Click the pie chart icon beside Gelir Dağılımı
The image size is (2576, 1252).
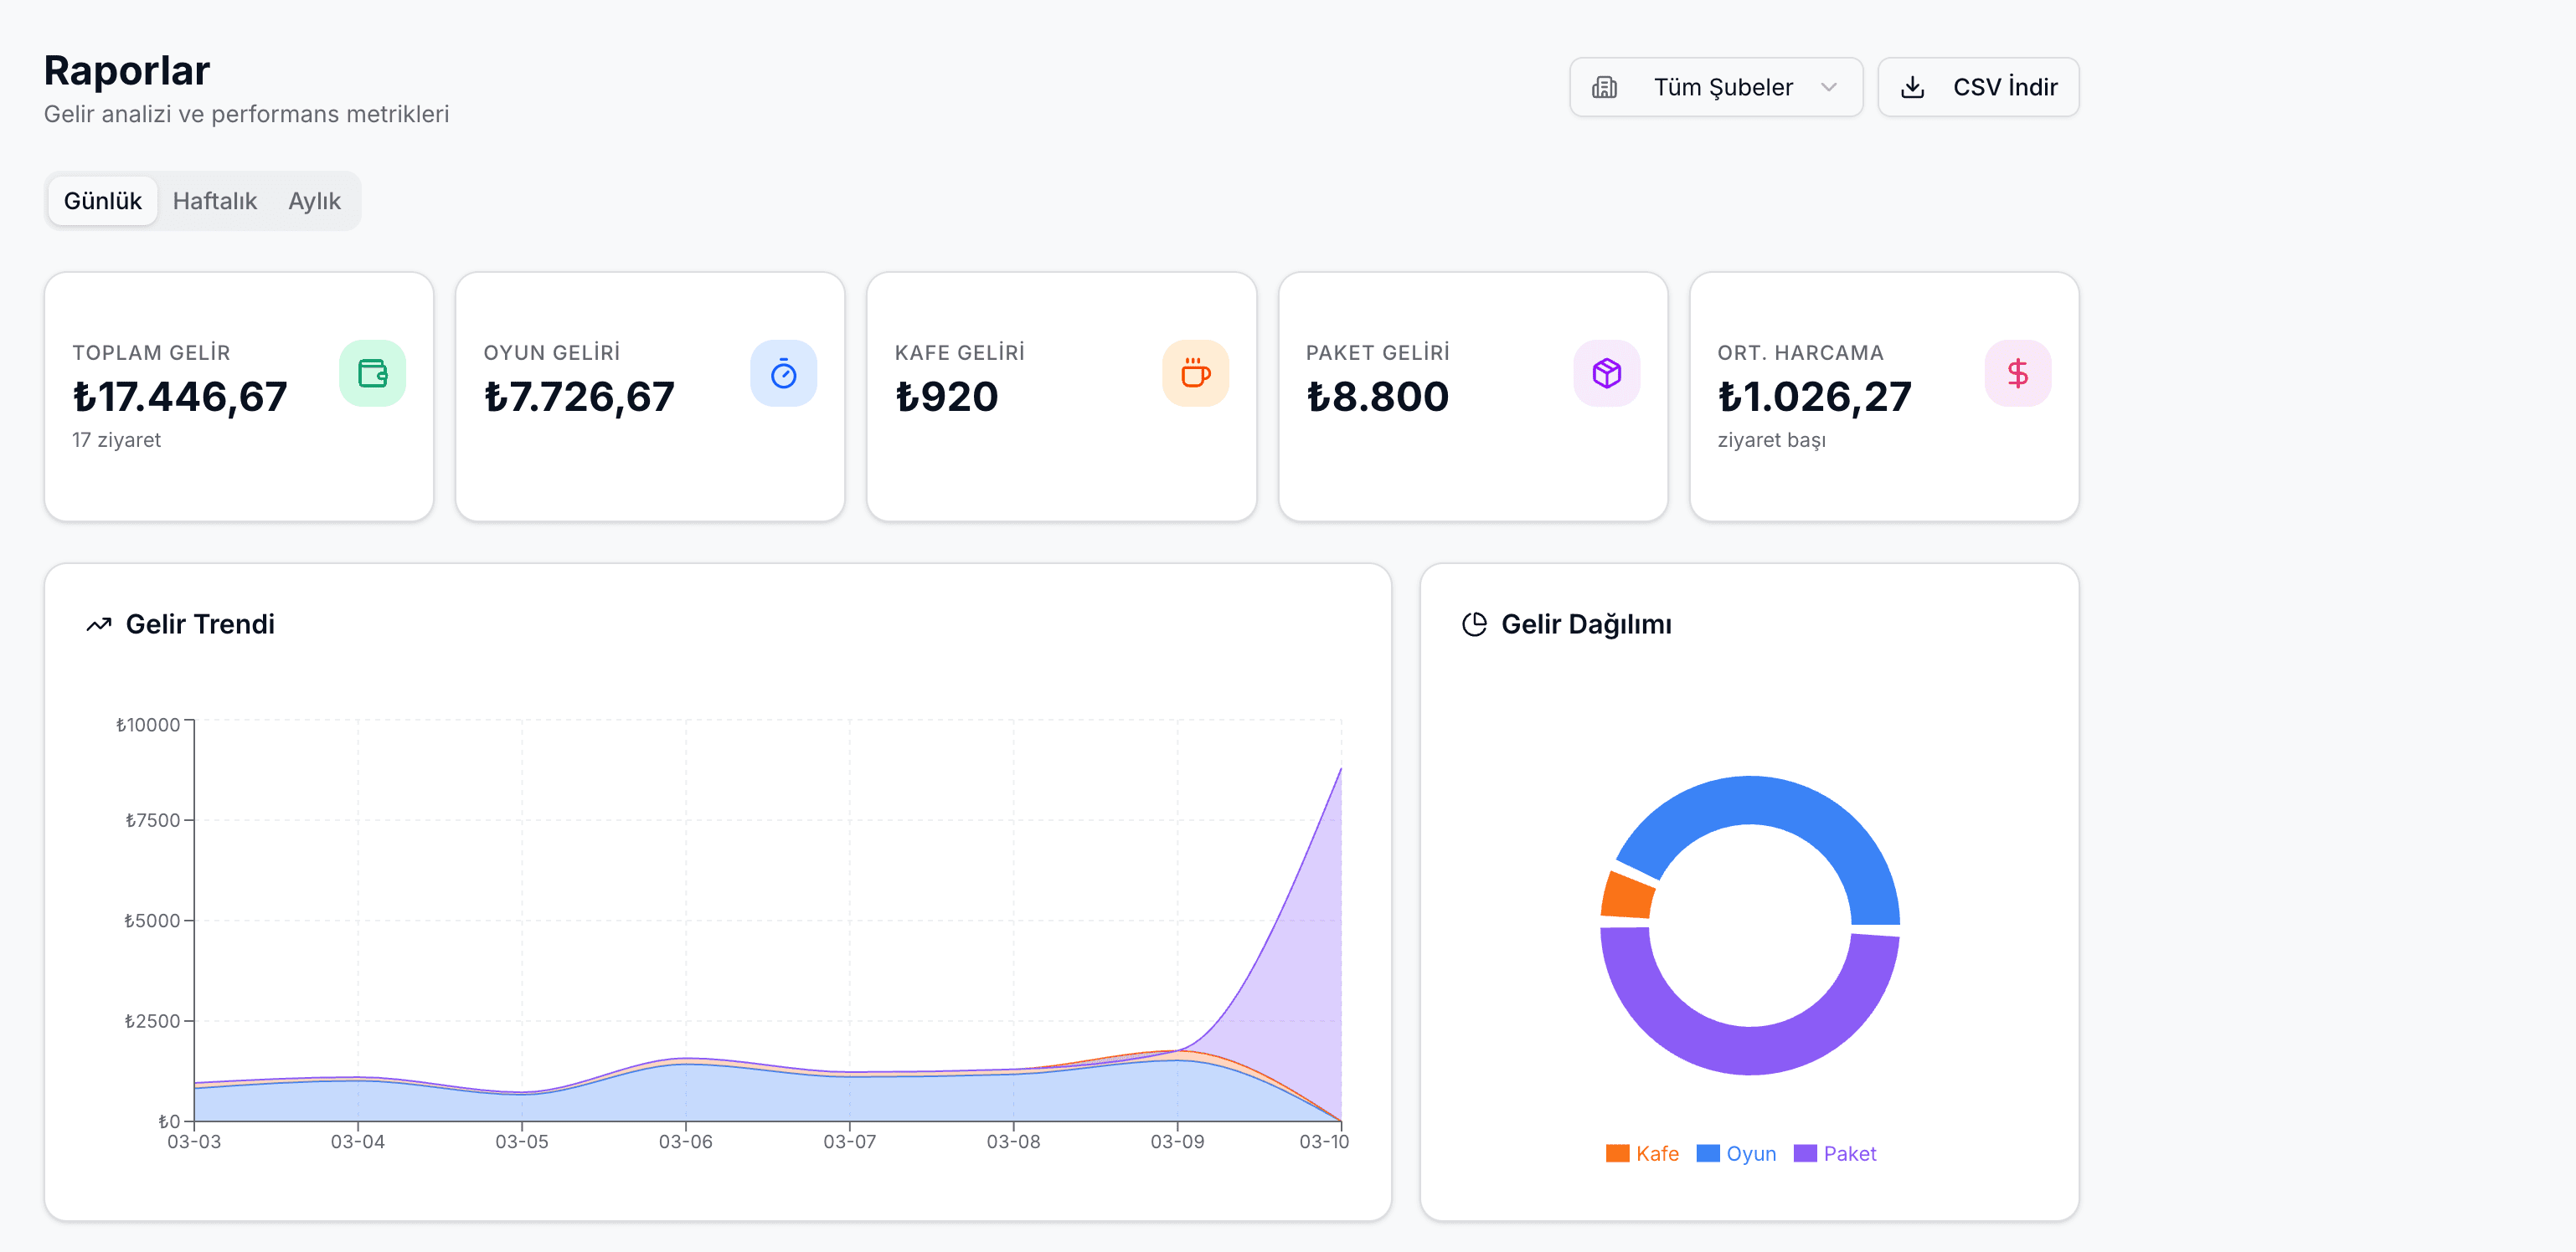(1474, 624)
